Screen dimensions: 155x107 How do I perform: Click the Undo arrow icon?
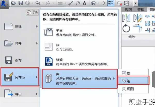coord(38,3)
